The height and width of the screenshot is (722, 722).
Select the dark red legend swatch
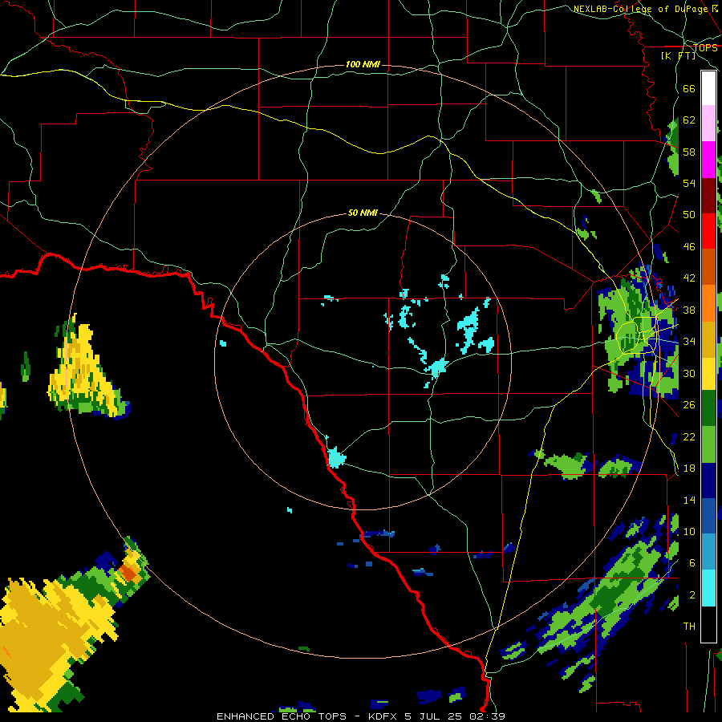pyautogui.click(x=708, y=196)
